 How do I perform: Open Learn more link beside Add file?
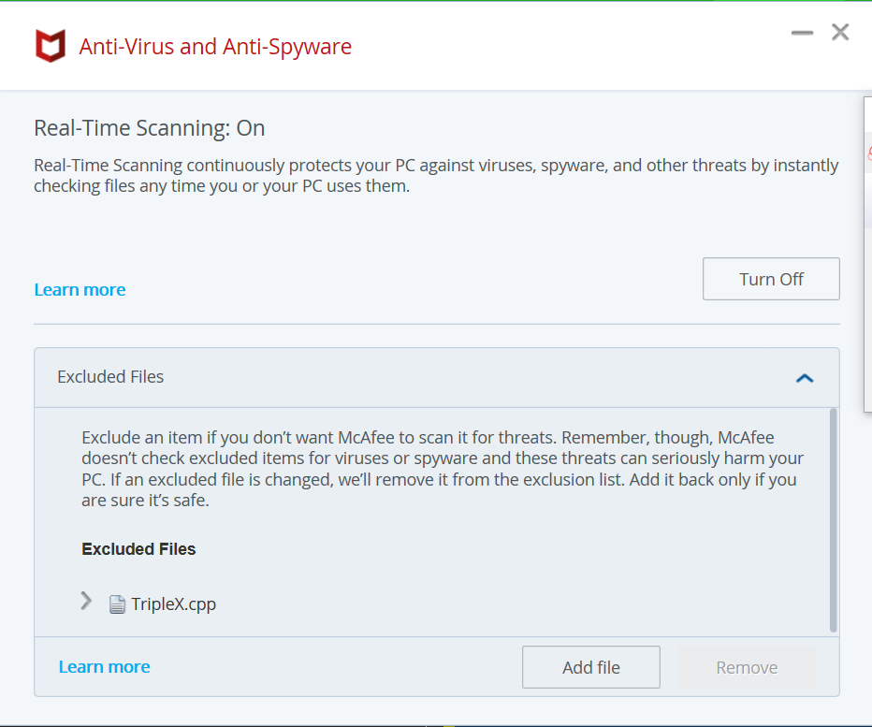(x=104, y=667)
